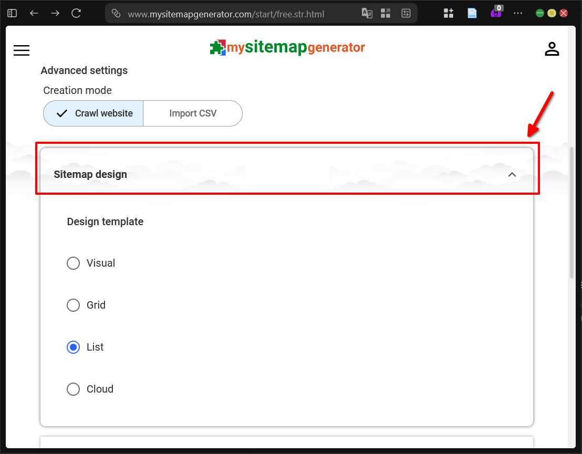Open the reader document icon in toolbar
Screen dimensions: 582x454
(472, 13)
